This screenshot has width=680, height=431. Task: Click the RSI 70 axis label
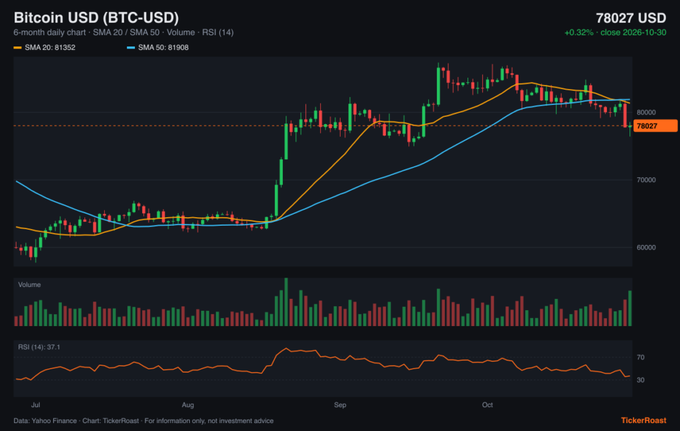[641, 358]
